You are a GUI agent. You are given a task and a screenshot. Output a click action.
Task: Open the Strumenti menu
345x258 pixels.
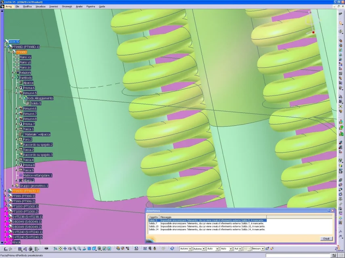click(67, 6)
